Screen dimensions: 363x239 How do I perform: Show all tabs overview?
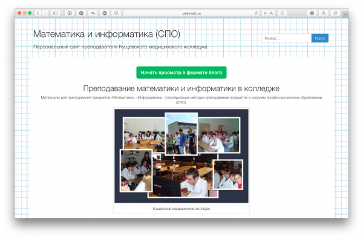(335, 13)
